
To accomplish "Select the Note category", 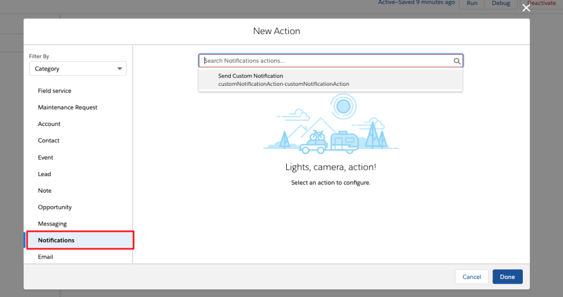I will 45,190.
